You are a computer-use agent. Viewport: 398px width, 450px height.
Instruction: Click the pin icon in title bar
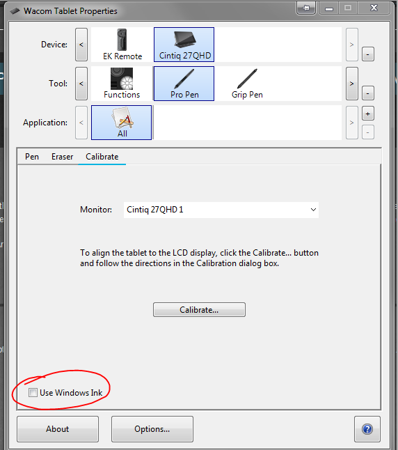tap(306, 8)
